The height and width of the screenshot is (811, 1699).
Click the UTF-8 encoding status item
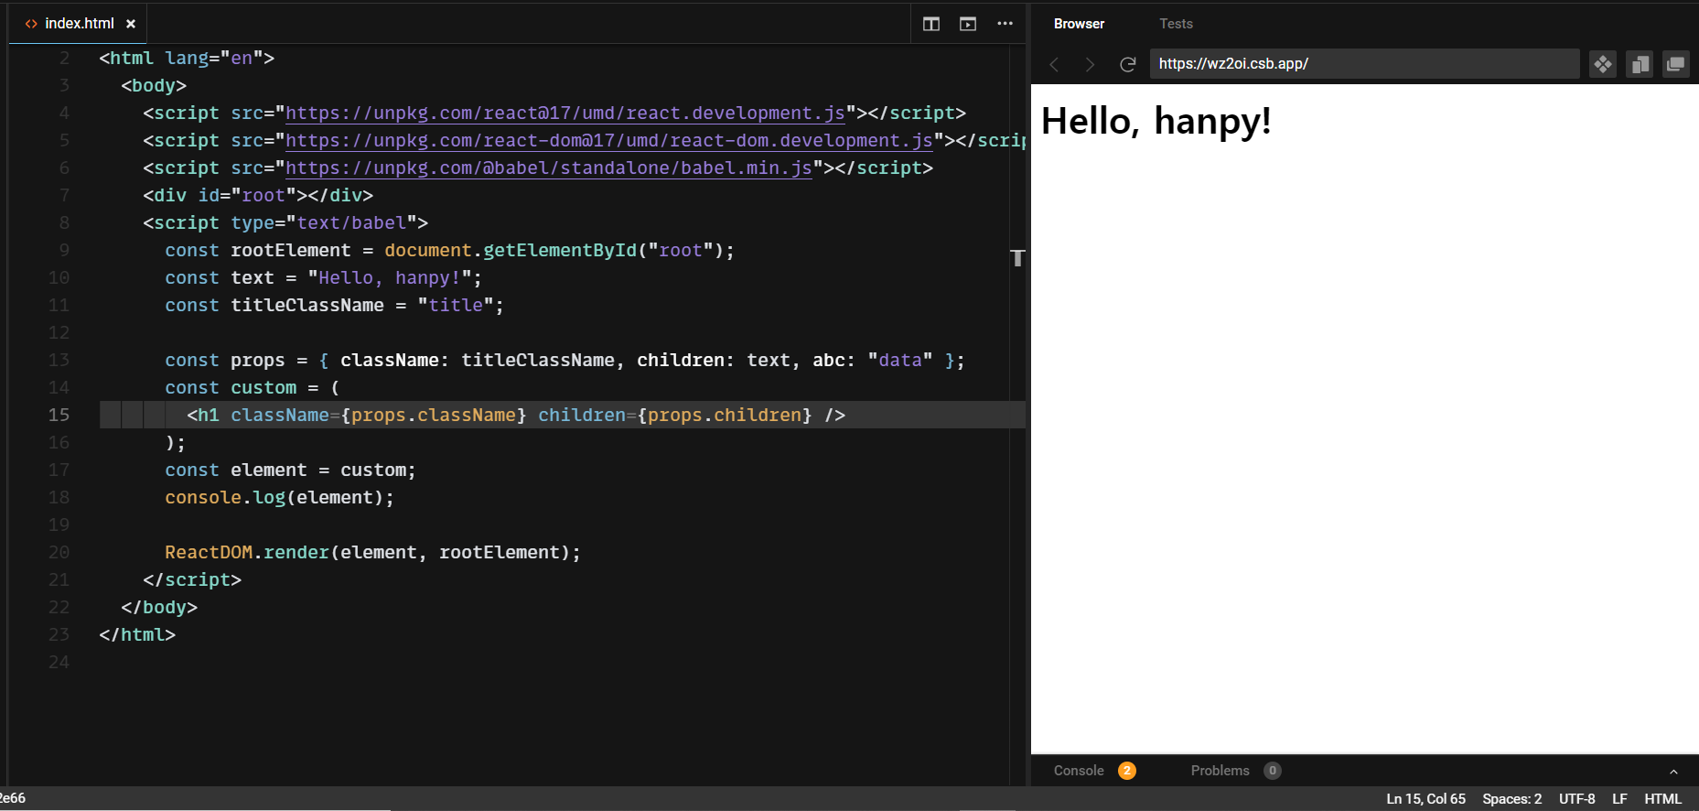[x=1576, y=799]
